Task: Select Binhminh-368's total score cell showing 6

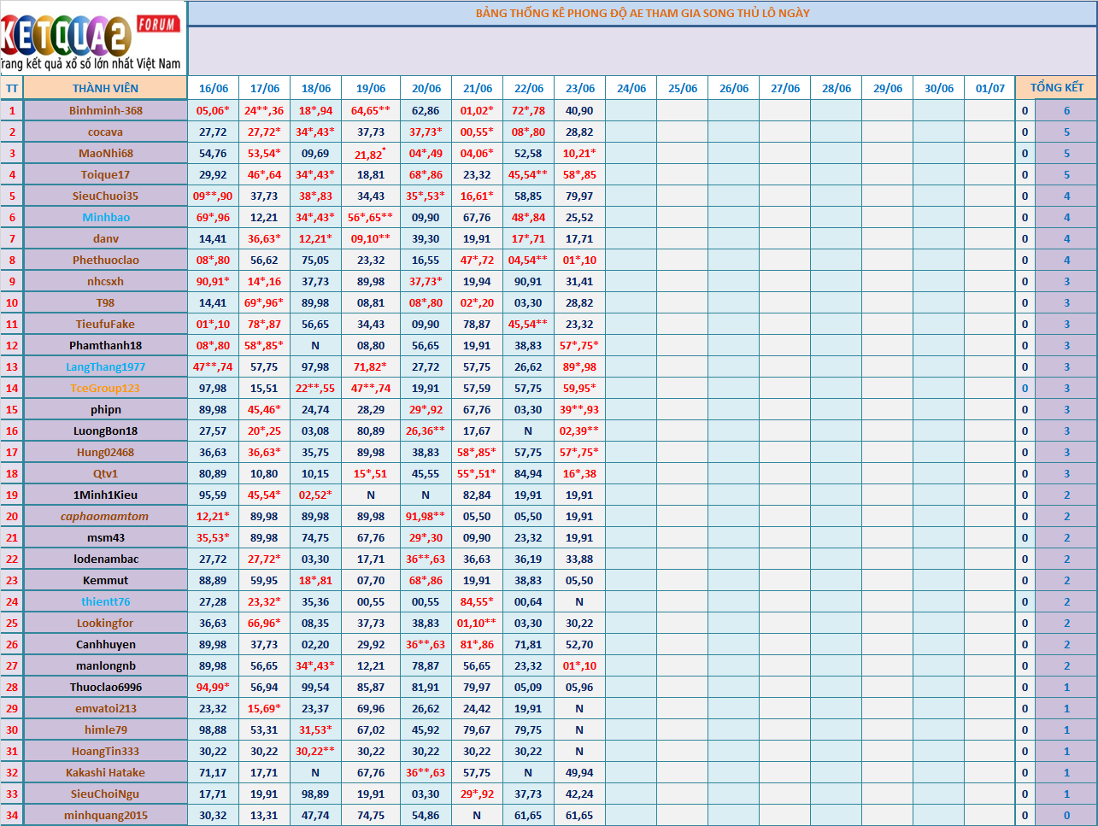Action: click(x=1066, y=110)
